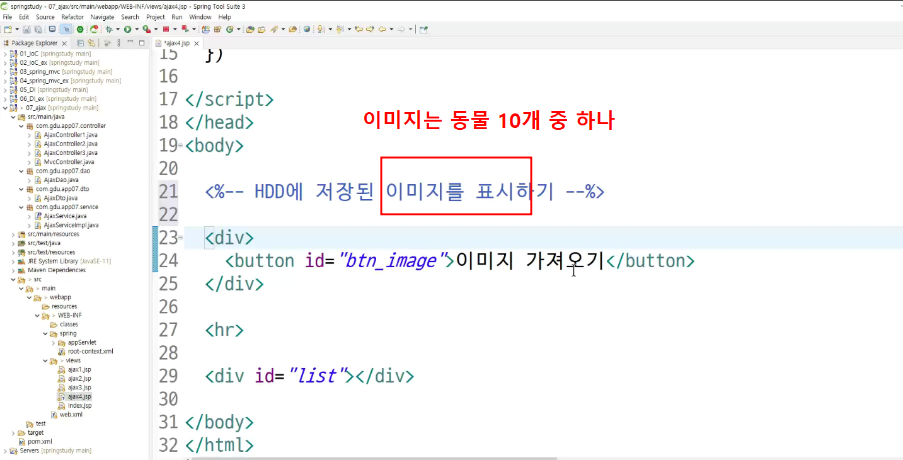Select index.jsp in the views folder

point(79,406)
